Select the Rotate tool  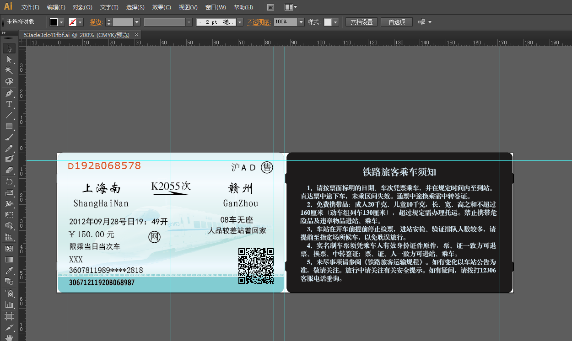coord(9,181)
